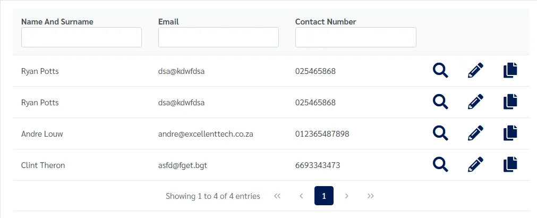Screen dimensions: 537x218
Task: Jump to the last page of entries
Action: click(x=371, y=196)
